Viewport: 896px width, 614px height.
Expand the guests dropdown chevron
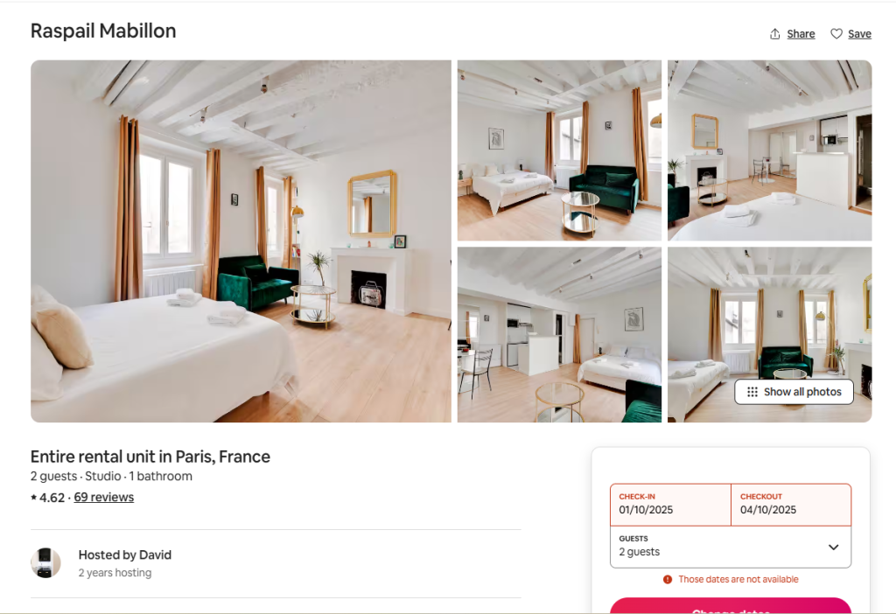tap(834, 548)
